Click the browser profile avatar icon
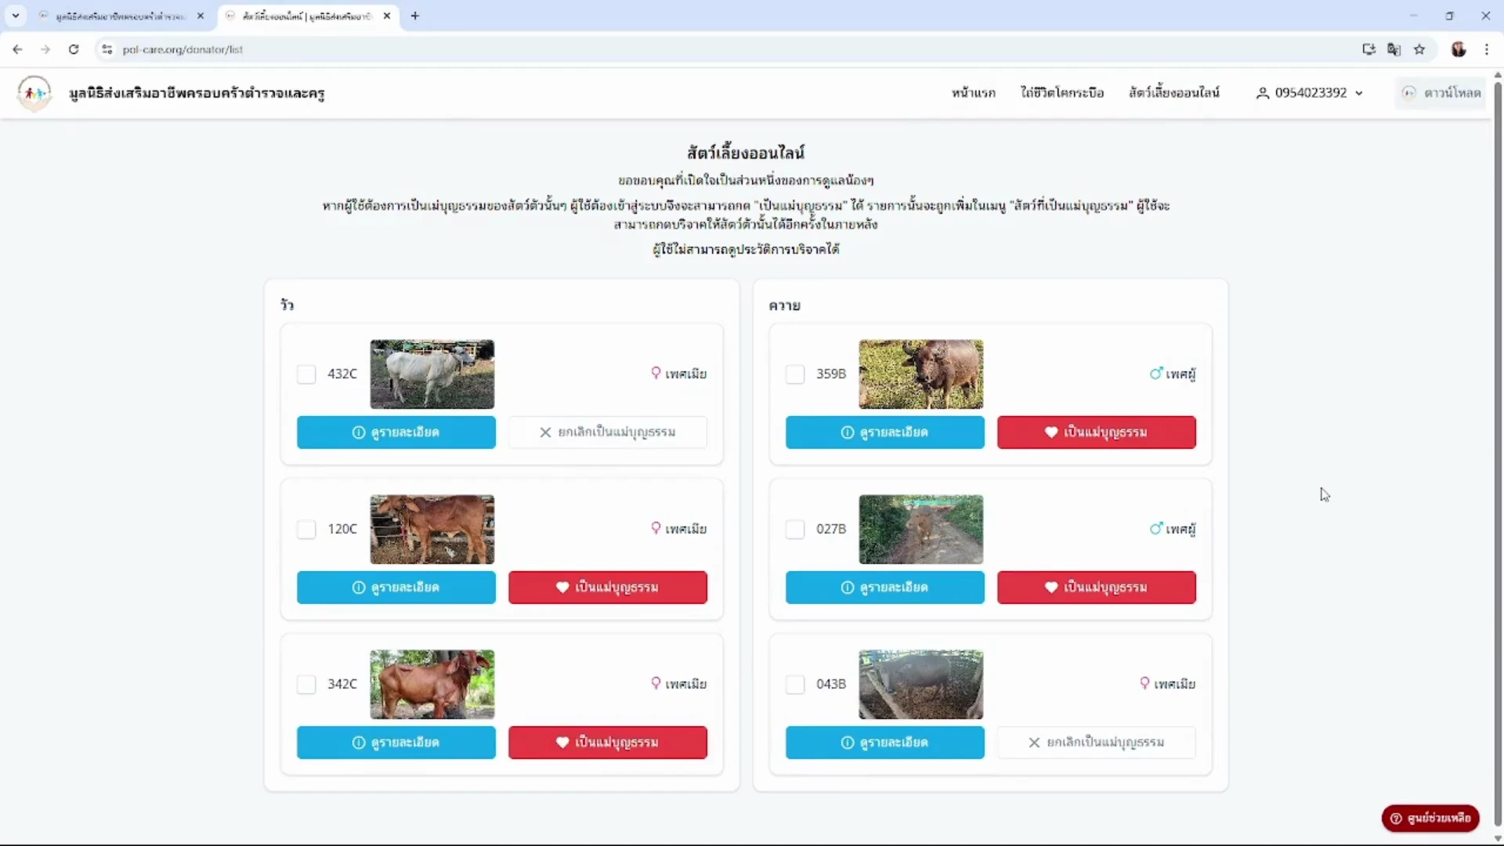Viewport: 1504px width, 846px height. (x=1459, y=49)
